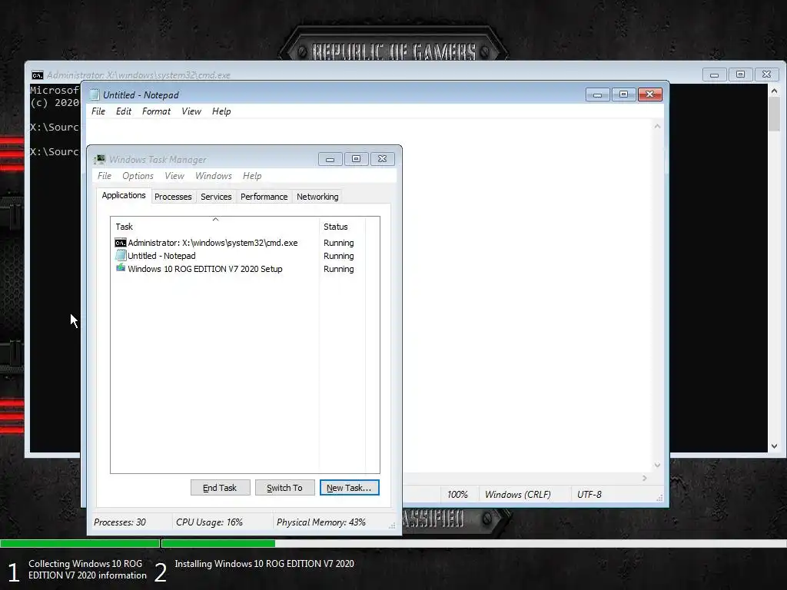Click cmd window scrollbar down arrow
Screen dimensions: 787x590
point(775,446)
